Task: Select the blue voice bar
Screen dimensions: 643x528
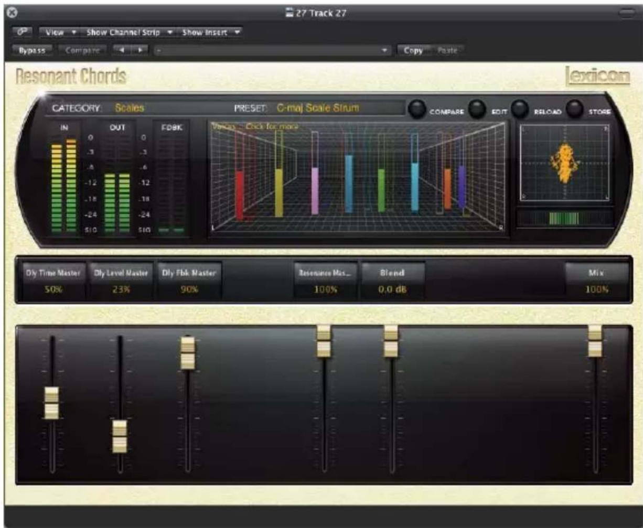Action: pos(349,184)
